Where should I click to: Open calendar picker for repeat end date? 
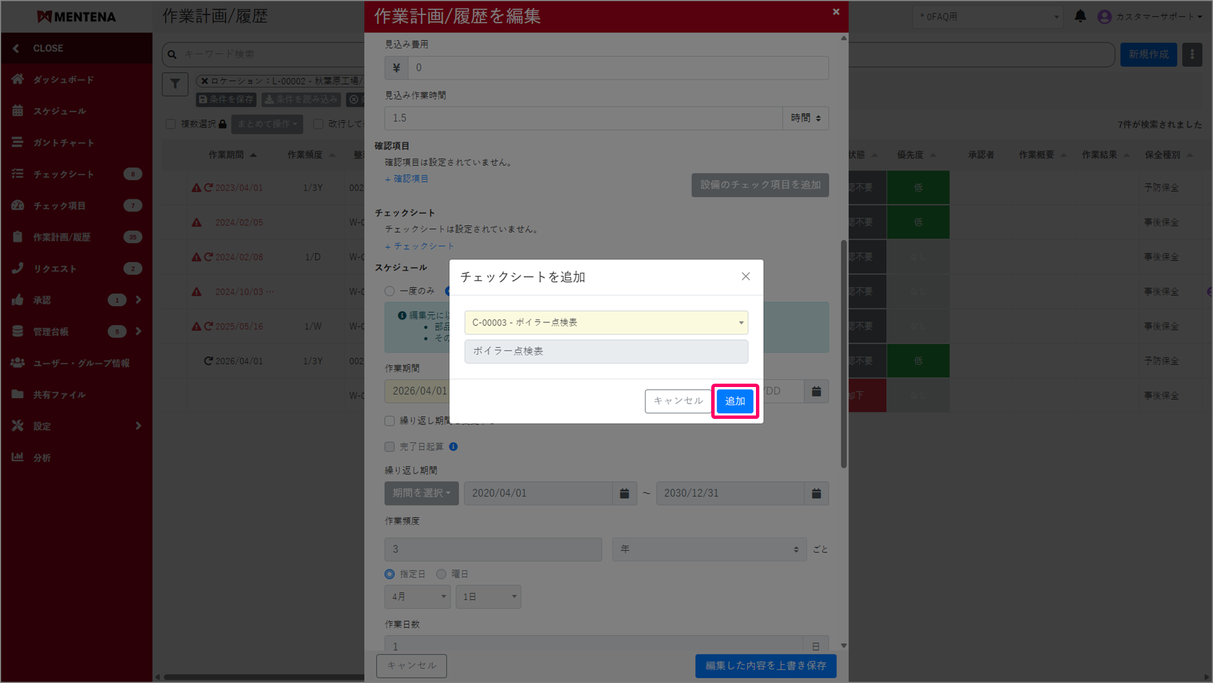point(816,494)
